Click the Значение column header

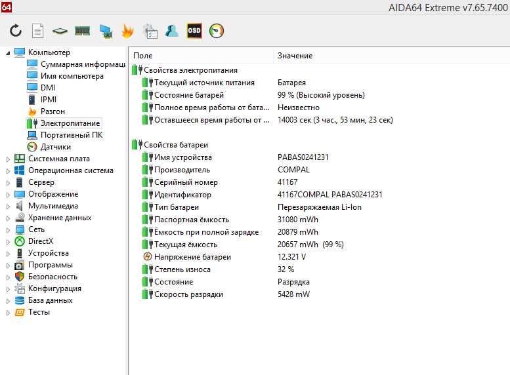(x=392, y=56)
